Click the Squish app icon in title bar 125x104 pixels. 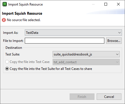coord(5,4)
